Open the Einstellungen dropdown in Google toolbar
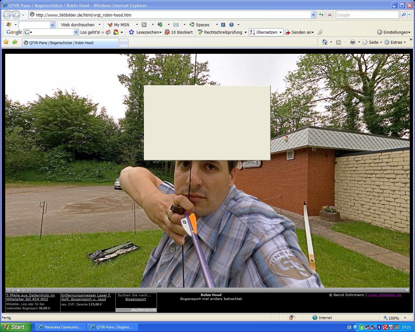Screen dimensions: 415x332 point(394,32)
